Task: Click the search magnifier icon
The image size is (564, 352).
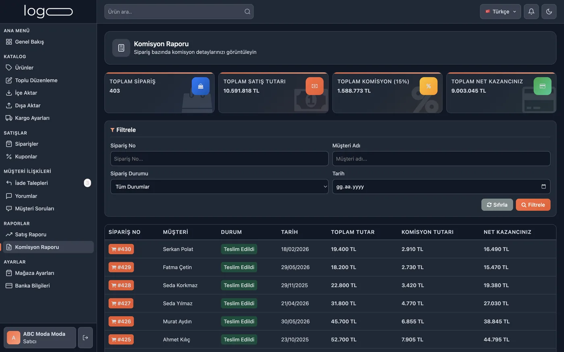Action: click(x=247, y=12)
